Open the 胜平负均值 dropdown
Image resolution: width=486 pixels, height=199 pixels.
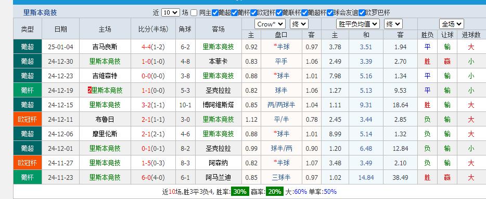coord(358,24)
